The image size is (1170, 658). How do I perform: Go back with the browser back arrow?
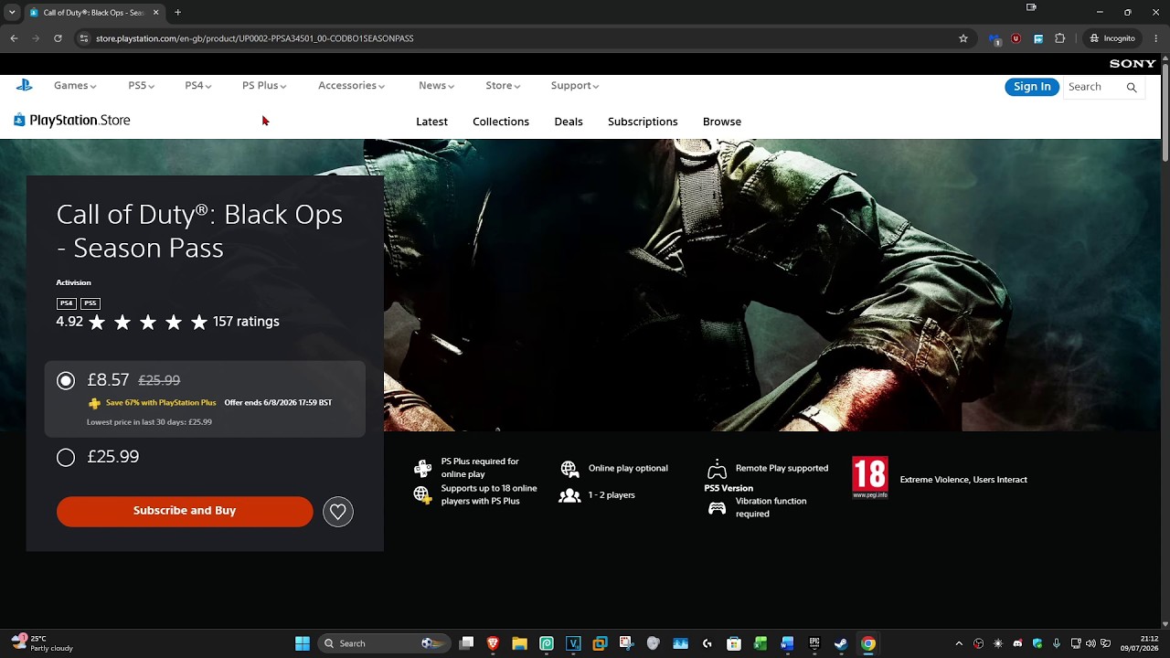click(x=14, y=38)
